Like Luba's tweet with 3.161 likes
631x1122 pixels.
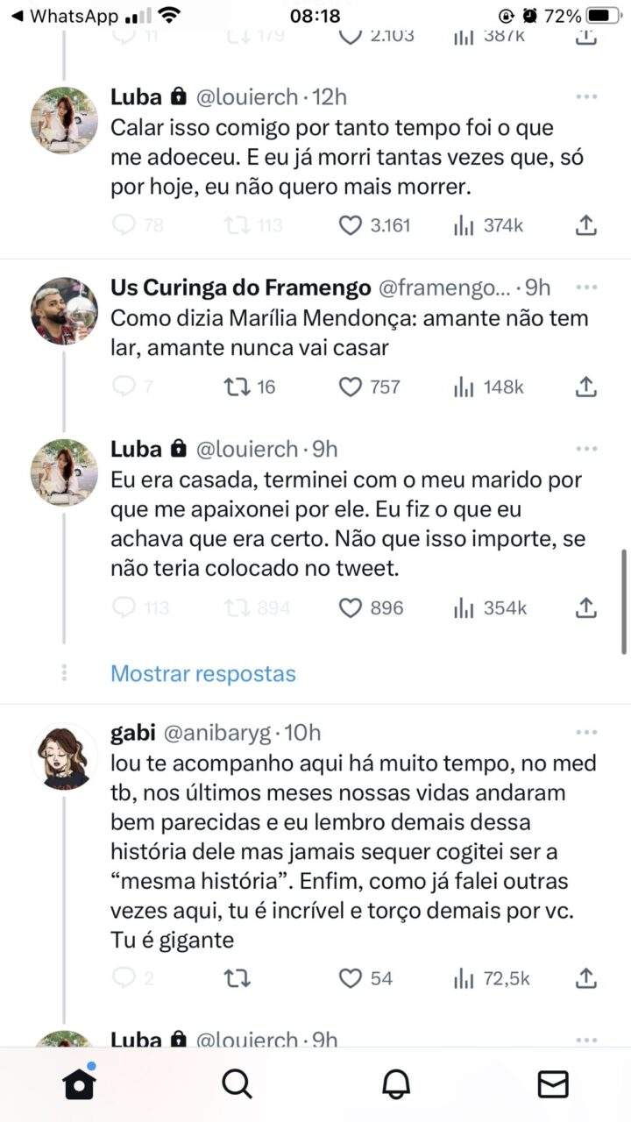click(x=351, y=225)
